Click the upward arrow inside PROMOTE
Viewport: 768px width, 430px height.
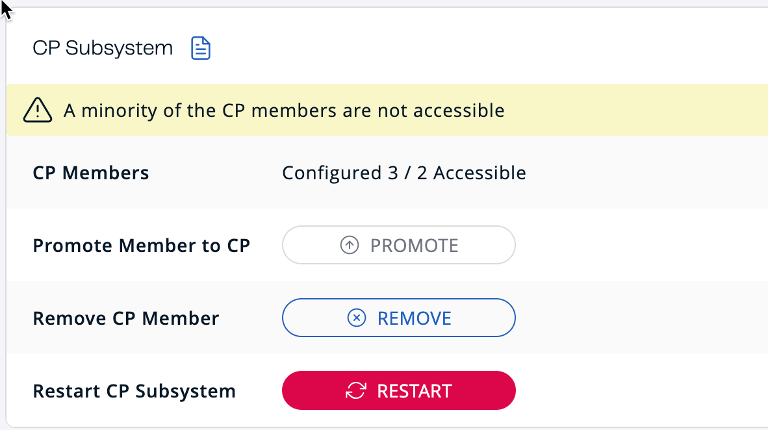[349, 245]
